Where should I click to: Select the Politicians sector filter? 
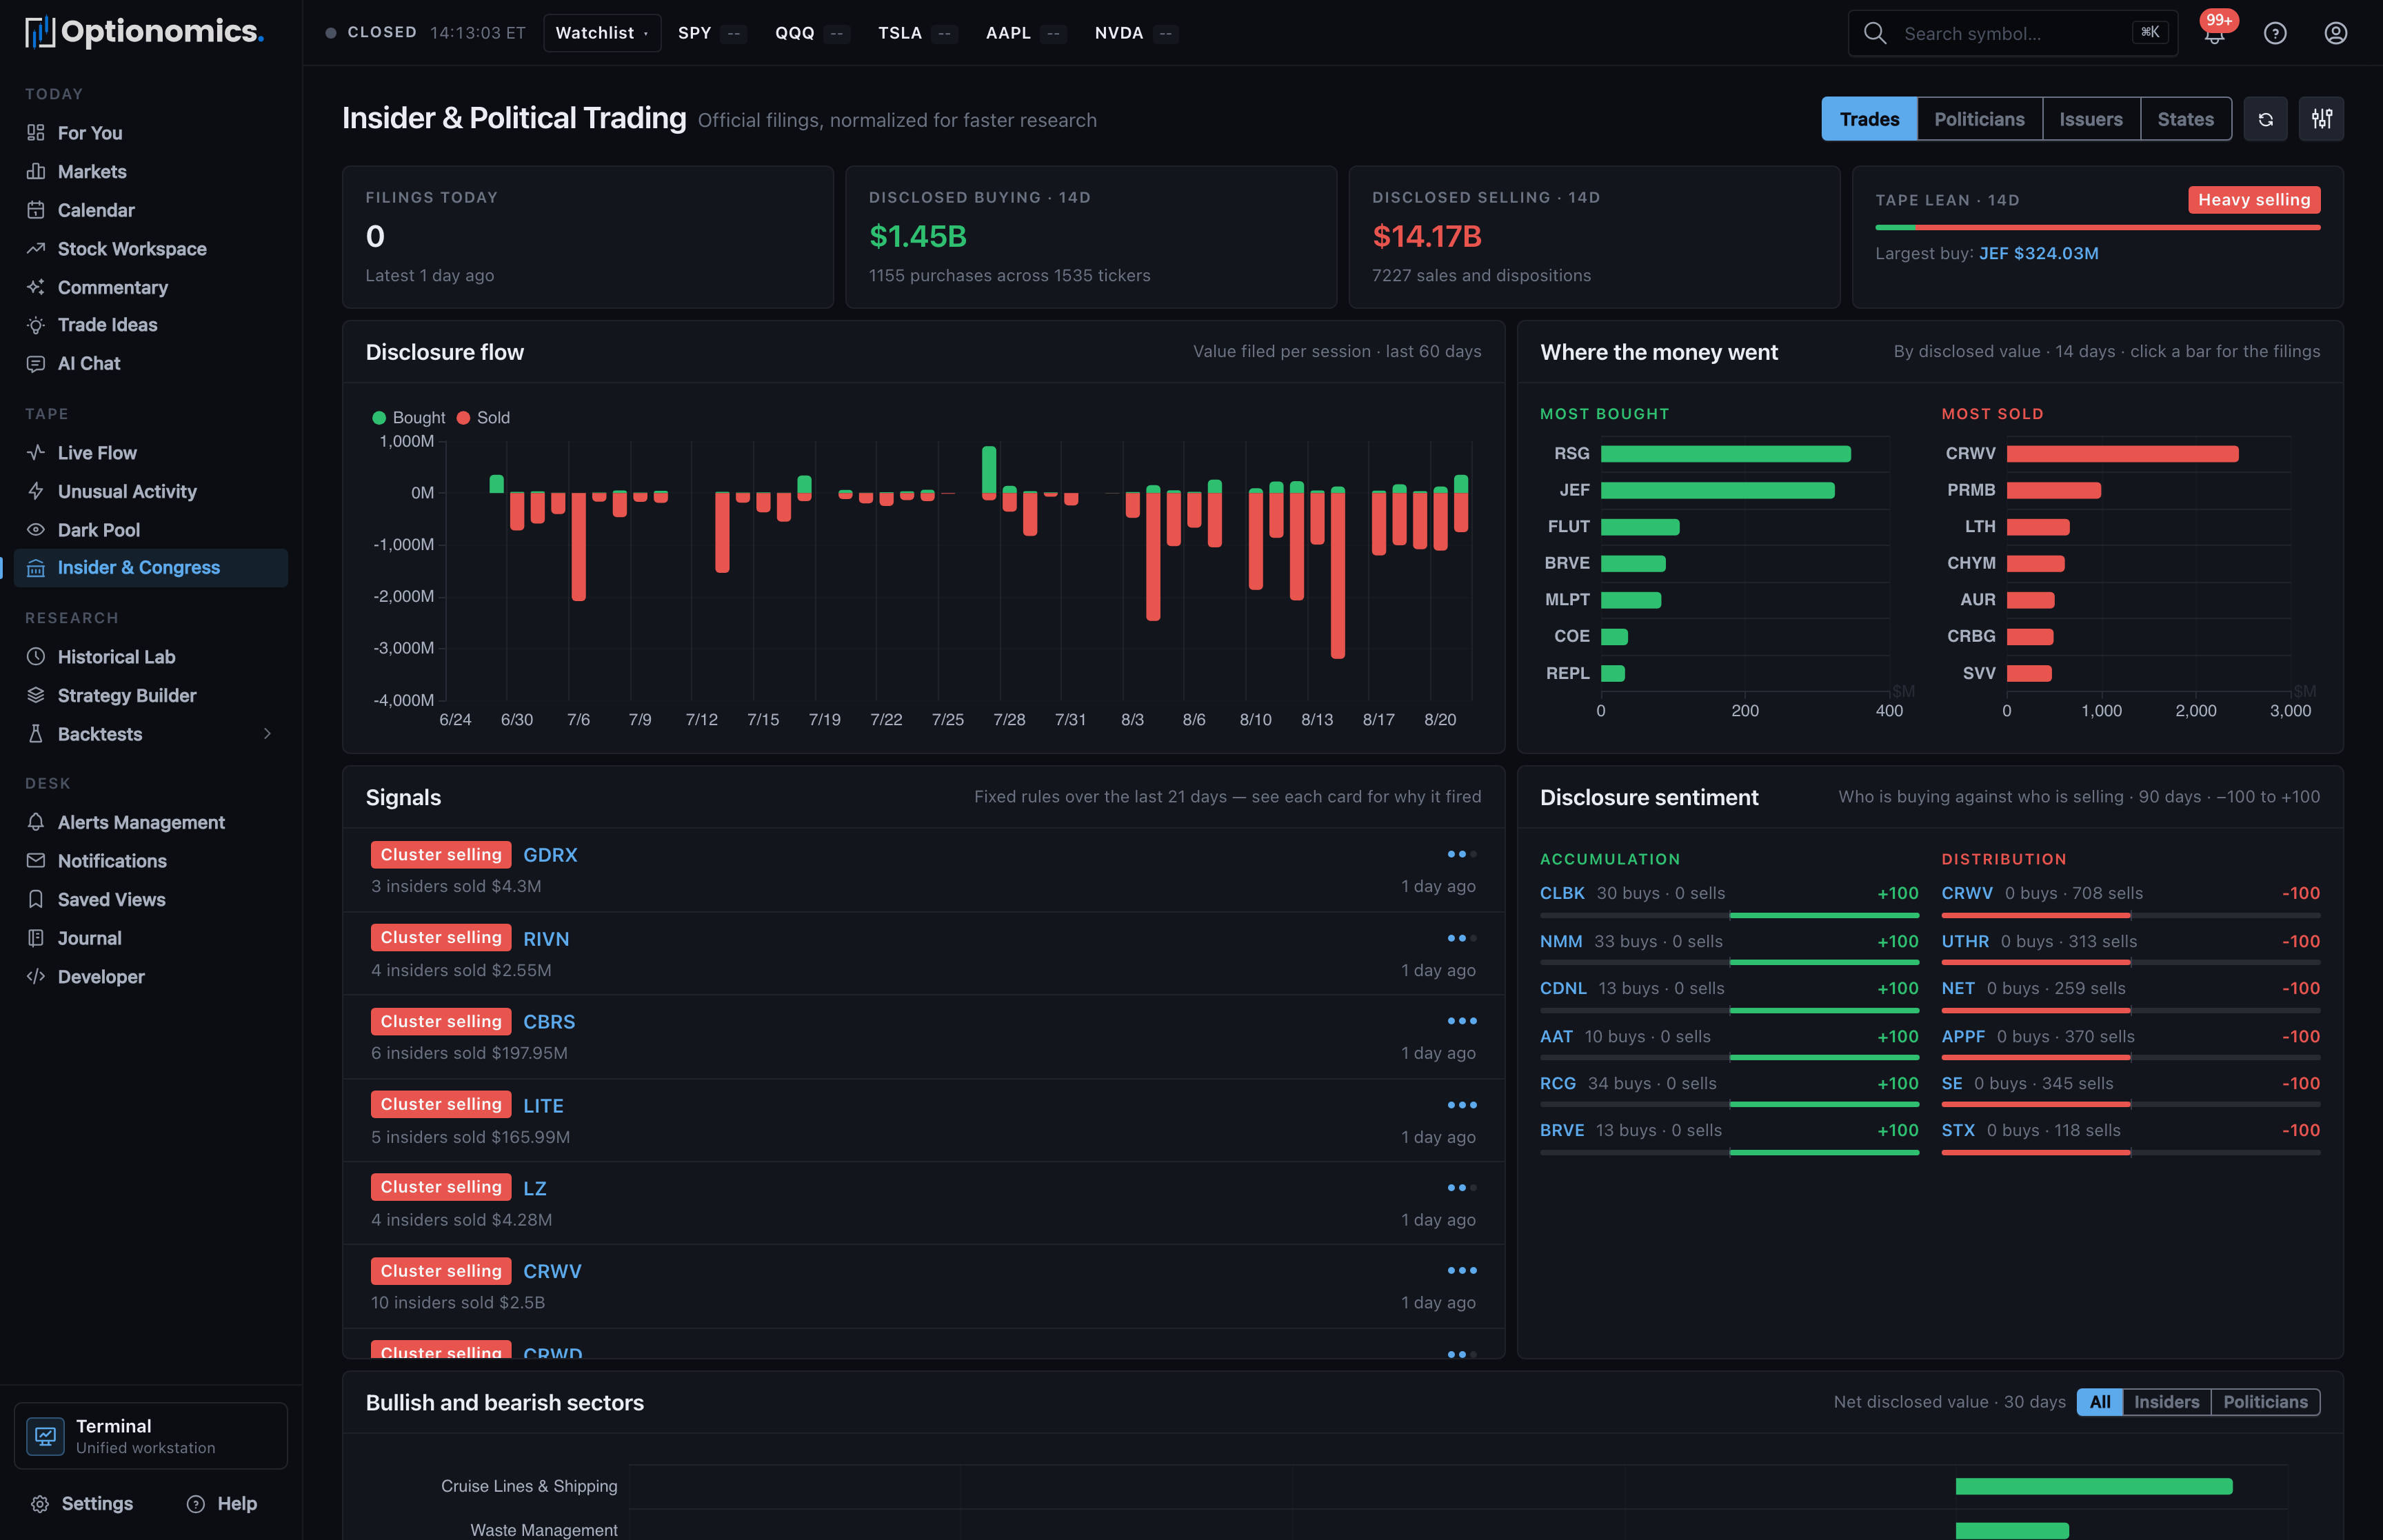(x=2265, y=1402)
